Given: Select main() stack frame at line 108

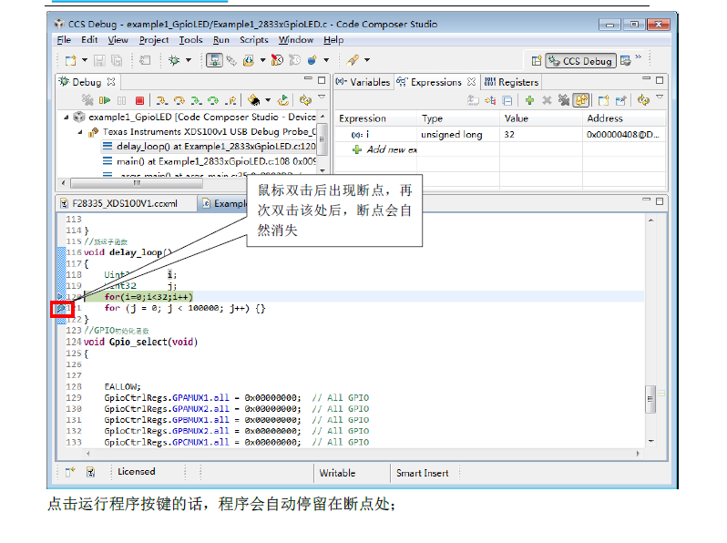Looking at the screenshot, I should click(x=209, y=161).
